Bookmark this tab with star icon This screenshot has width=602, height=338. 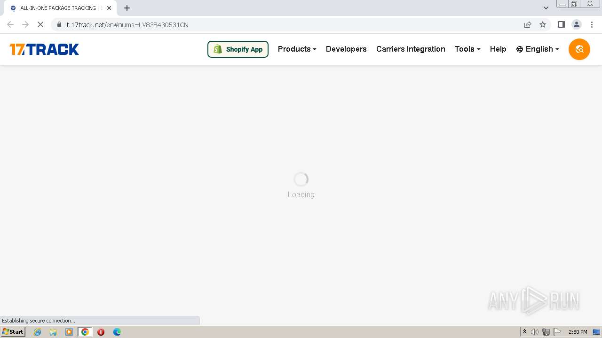(543, 24)
